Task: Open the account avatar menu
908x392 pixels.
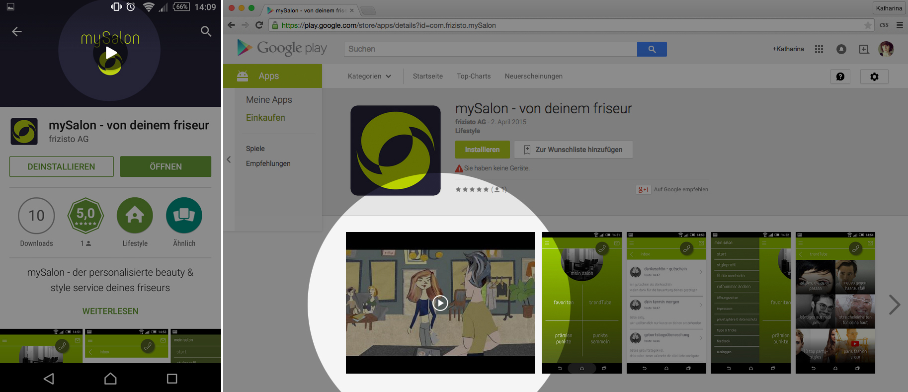Action: coord(886,49)
